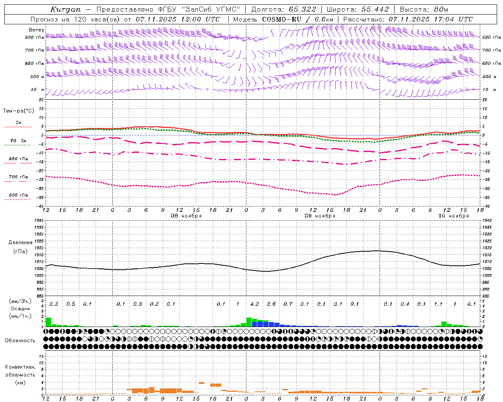Click the Широта: 55.442 field
This screenshot has width=503, height=402.
pos(358,9)
